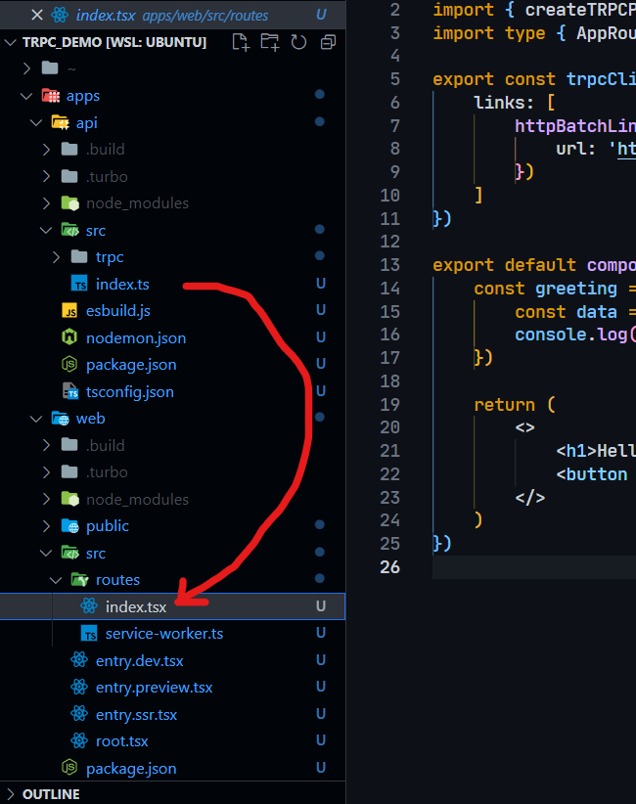636x804 pixels.
Task: Click the public folder icon
Action: (x=69, y=525)
